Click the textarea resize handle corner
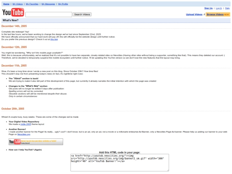232x174 pixels. click(x=168, y=171)
